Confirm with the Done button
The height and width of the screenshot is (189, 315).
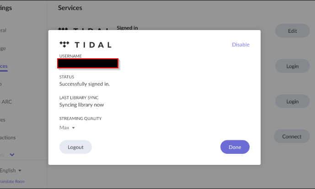click(235, 147)
